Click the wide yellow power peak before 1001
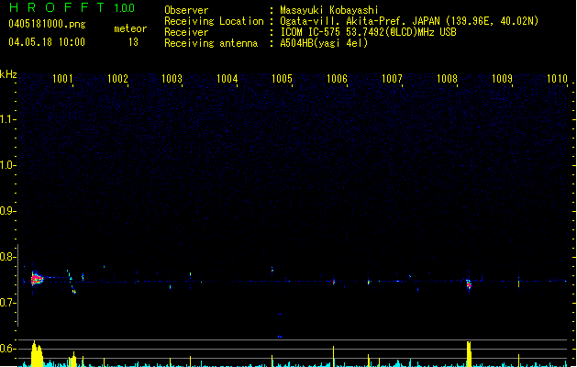Image resolution: width=577 pixels, height=367 pixels. (x=37, y=354)
